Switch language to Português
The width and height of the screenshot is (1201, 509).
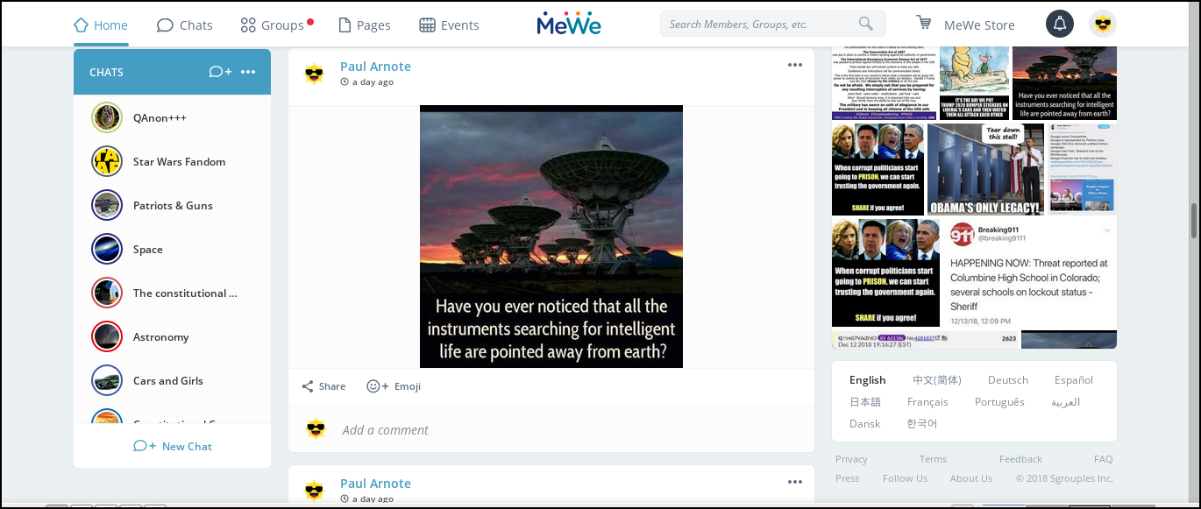tap(999, 402)
